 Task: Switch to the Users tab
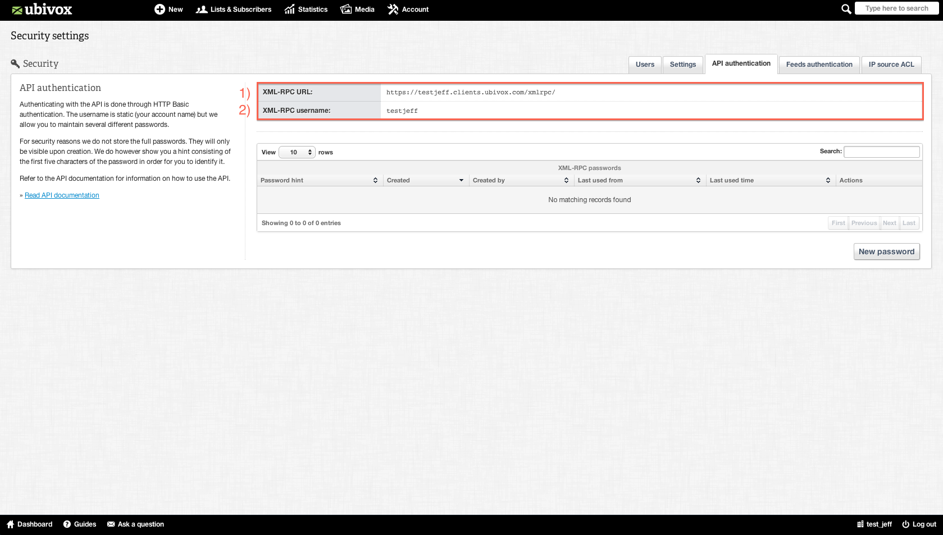point(645,65)
